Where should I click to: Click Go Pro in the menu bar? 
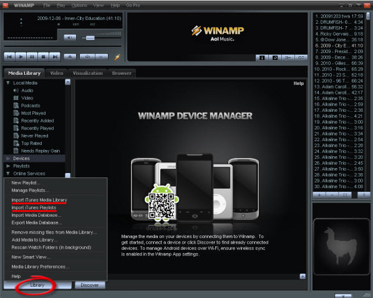133,5
